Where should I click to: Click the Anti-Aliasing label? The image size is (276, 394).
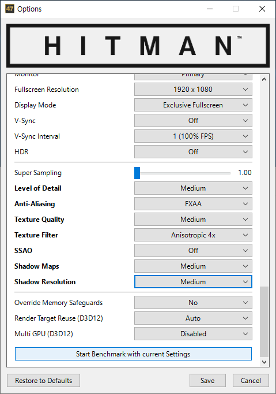click(35, 204)
